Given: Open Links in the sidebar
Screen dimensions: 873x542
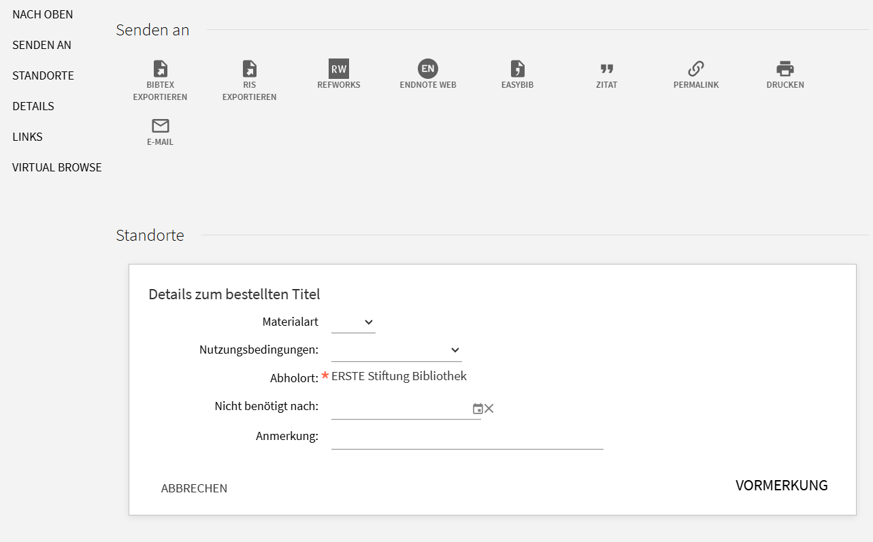Looking at the screenshot, I should coord(27,137).
